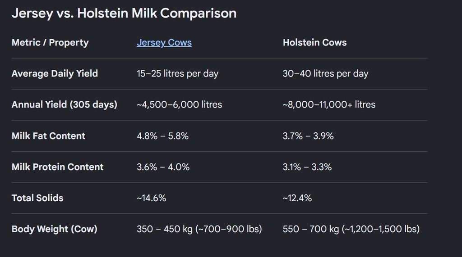The width and height of the screenshot is (462, 257).
Task: Select the Milk Protein Content label
Action: click(57, 167)
